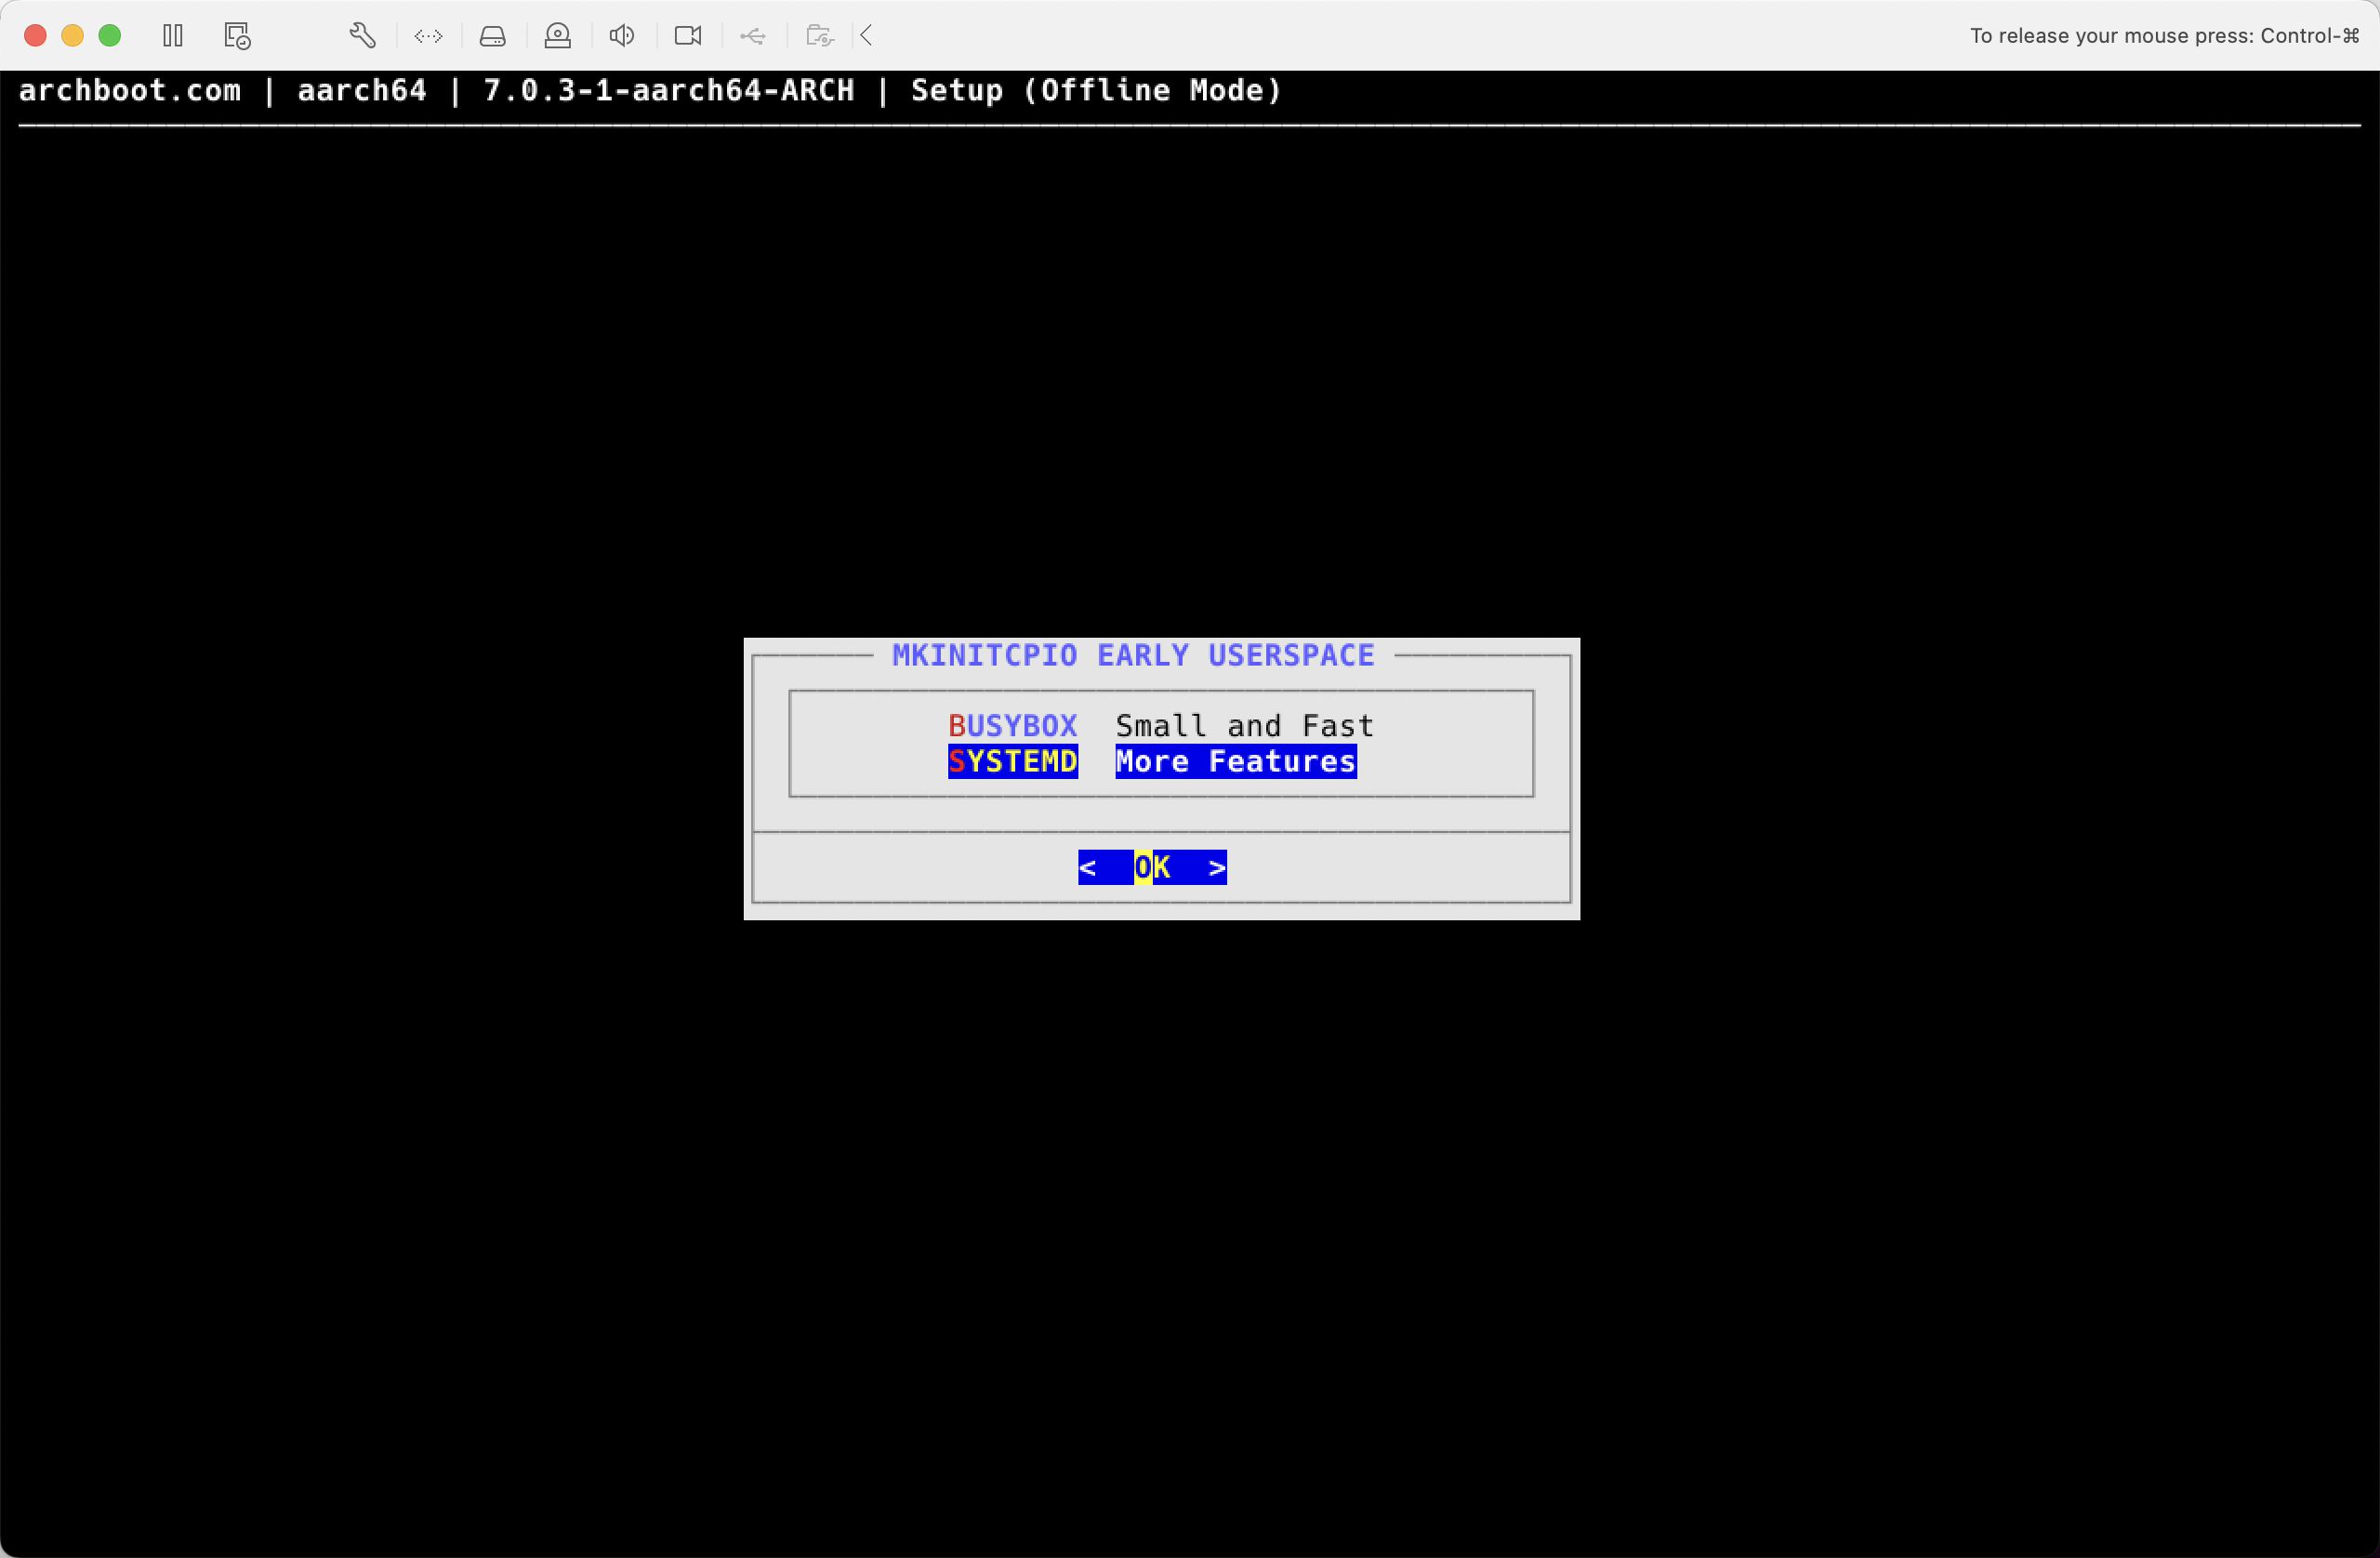Minimize the VM window yellow button

(x=72, y=36)
